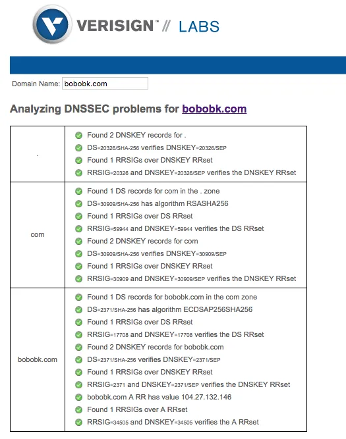Click check icon for com 'Found 1 RRSIGs over DS RRset'
The width and height of the screenshot is (346, 439).
[x=79, y=216]
